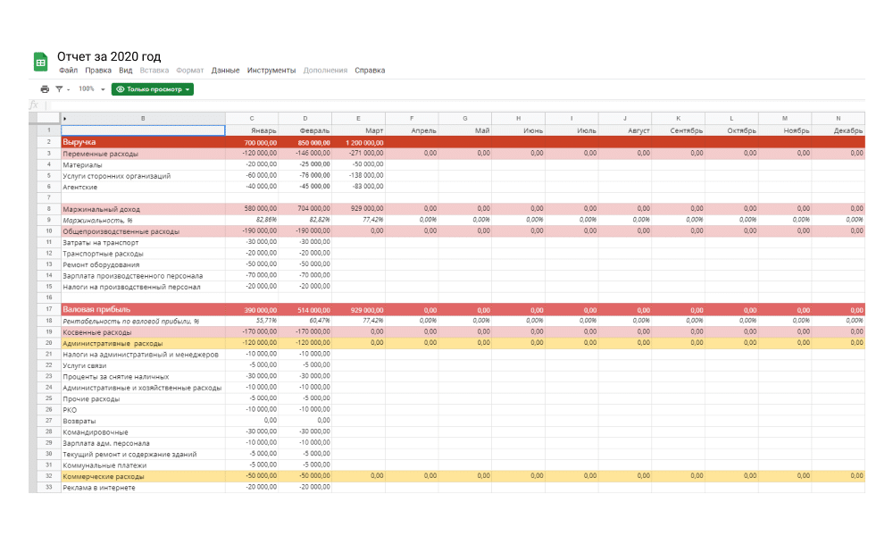Viewport: 893px width, 536px height.
Task: Click the Сентябрь header cell
Action: click(x=679, y=130)
